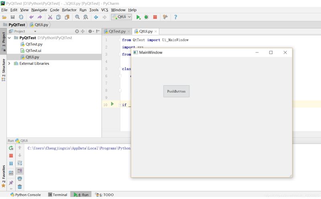This screenshot has height=199, width=321.
Task: Close the QtTest.py editor tab
Action: (129, 32)
